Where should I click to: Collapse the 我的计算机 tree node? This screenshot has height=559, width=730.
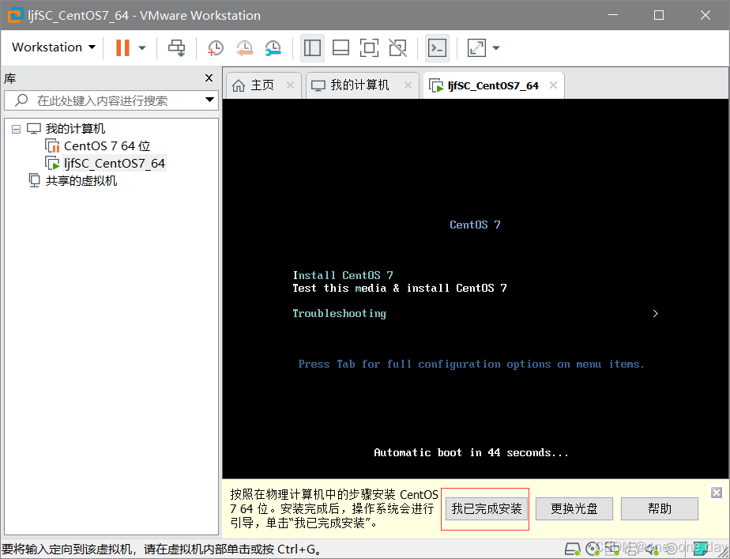click(x=17, y=129)
